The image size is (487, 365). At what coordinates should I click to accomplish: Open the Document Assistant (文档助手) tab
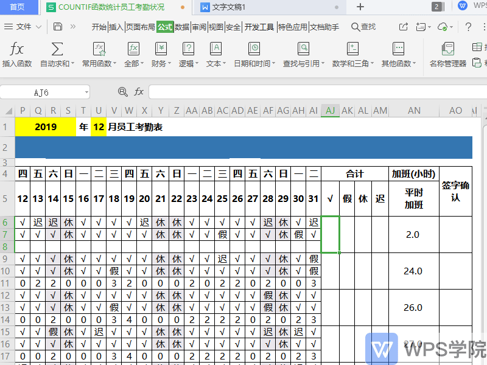pos(324,27)
